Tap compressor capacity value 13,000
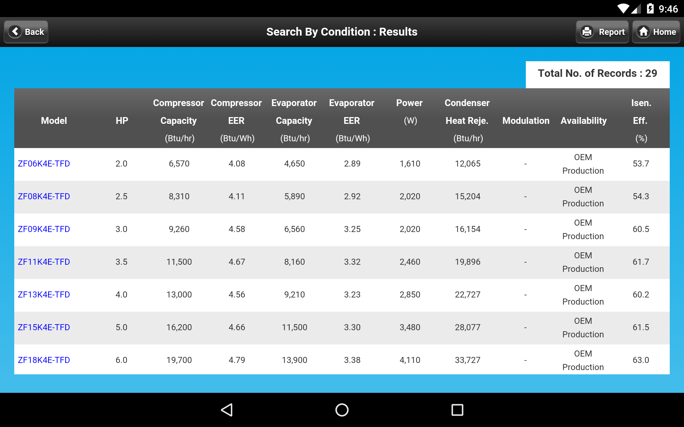Screen dimensions: 684x427 [x=179, y=295]
